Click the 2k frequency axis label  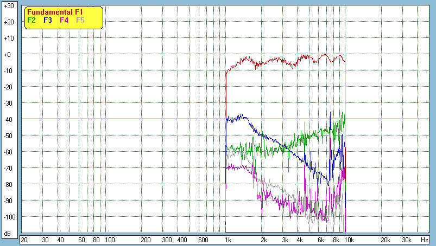264,239
